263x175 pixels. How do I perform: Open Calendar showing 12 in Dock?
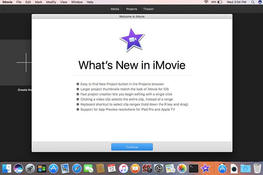point(112,168)
